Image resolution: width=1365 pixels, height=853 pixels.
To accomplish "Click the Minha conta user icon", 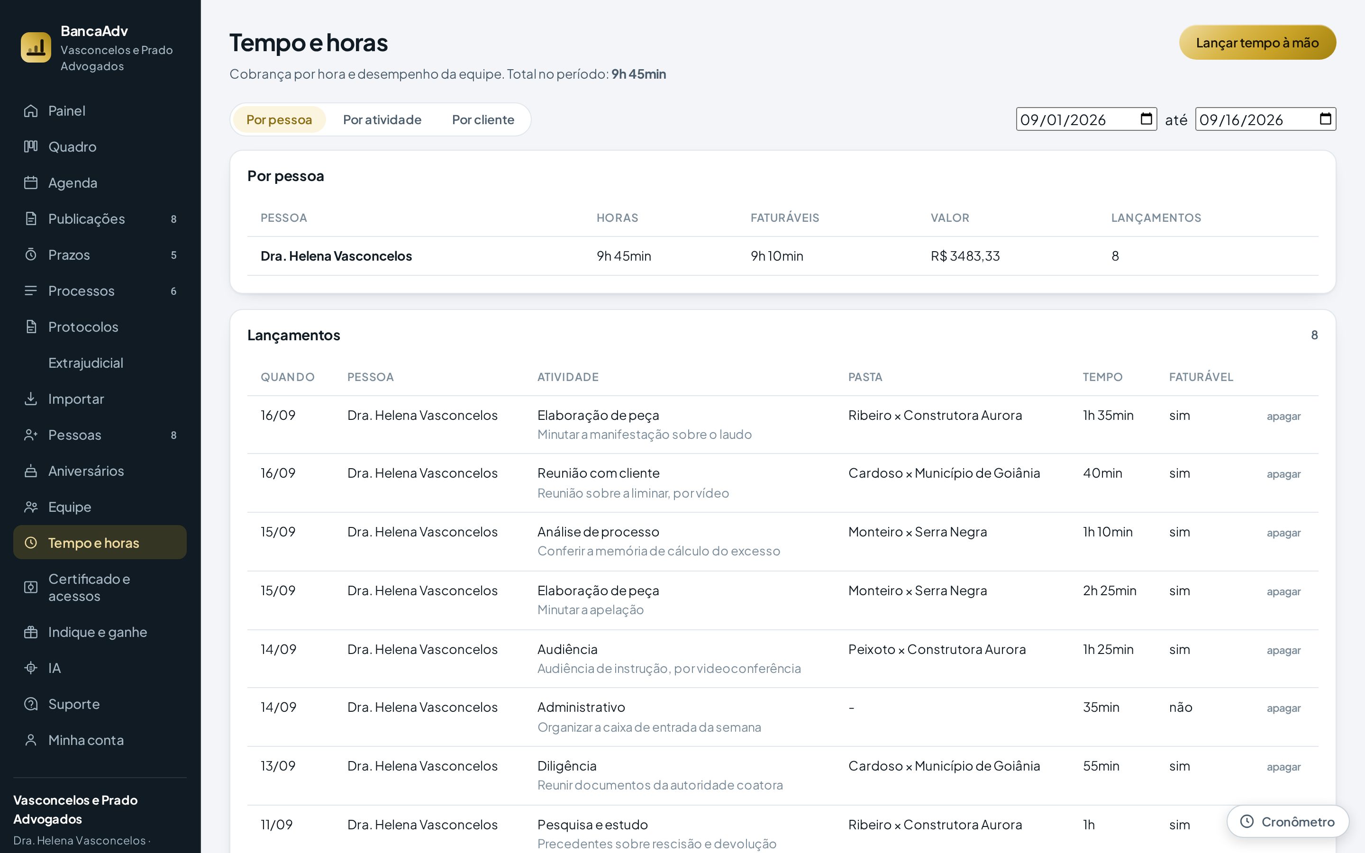I will (31, 740).
